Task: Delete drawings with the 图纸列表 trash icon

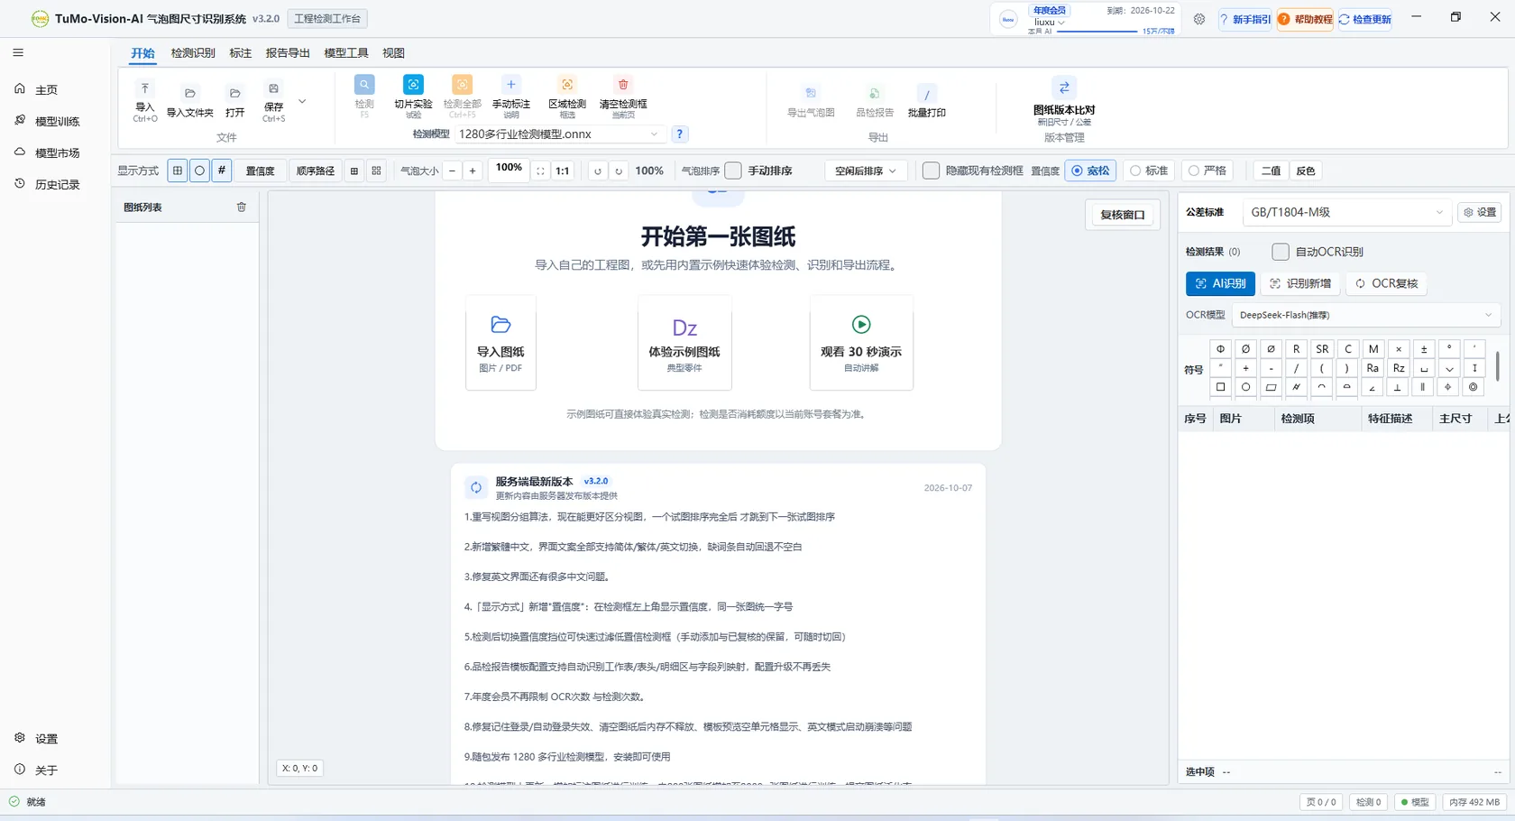Action: point(242,207)
